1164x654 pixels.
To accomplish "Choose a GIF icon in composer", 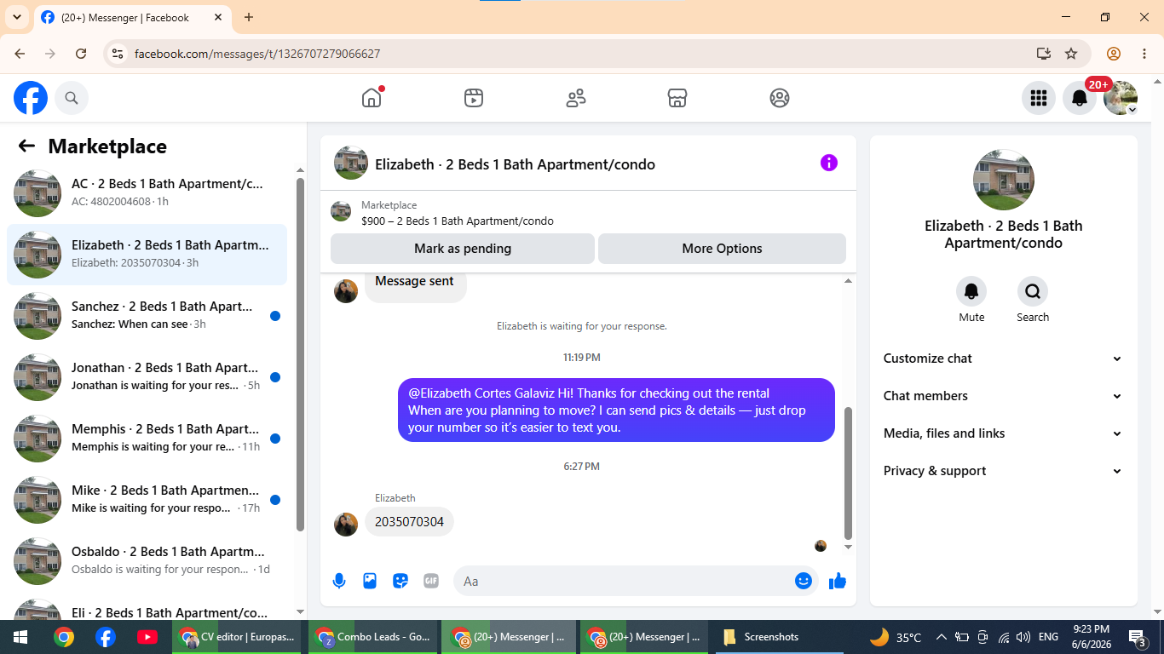I will [x=431, y=581].
